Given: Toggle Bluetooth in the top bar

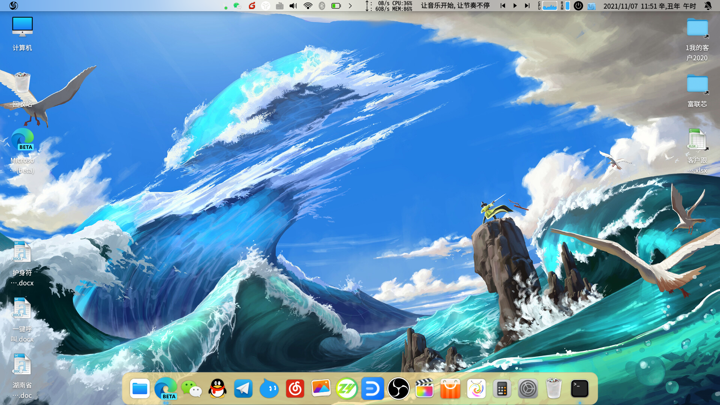Looking at the screenshot, I should 322,6.
